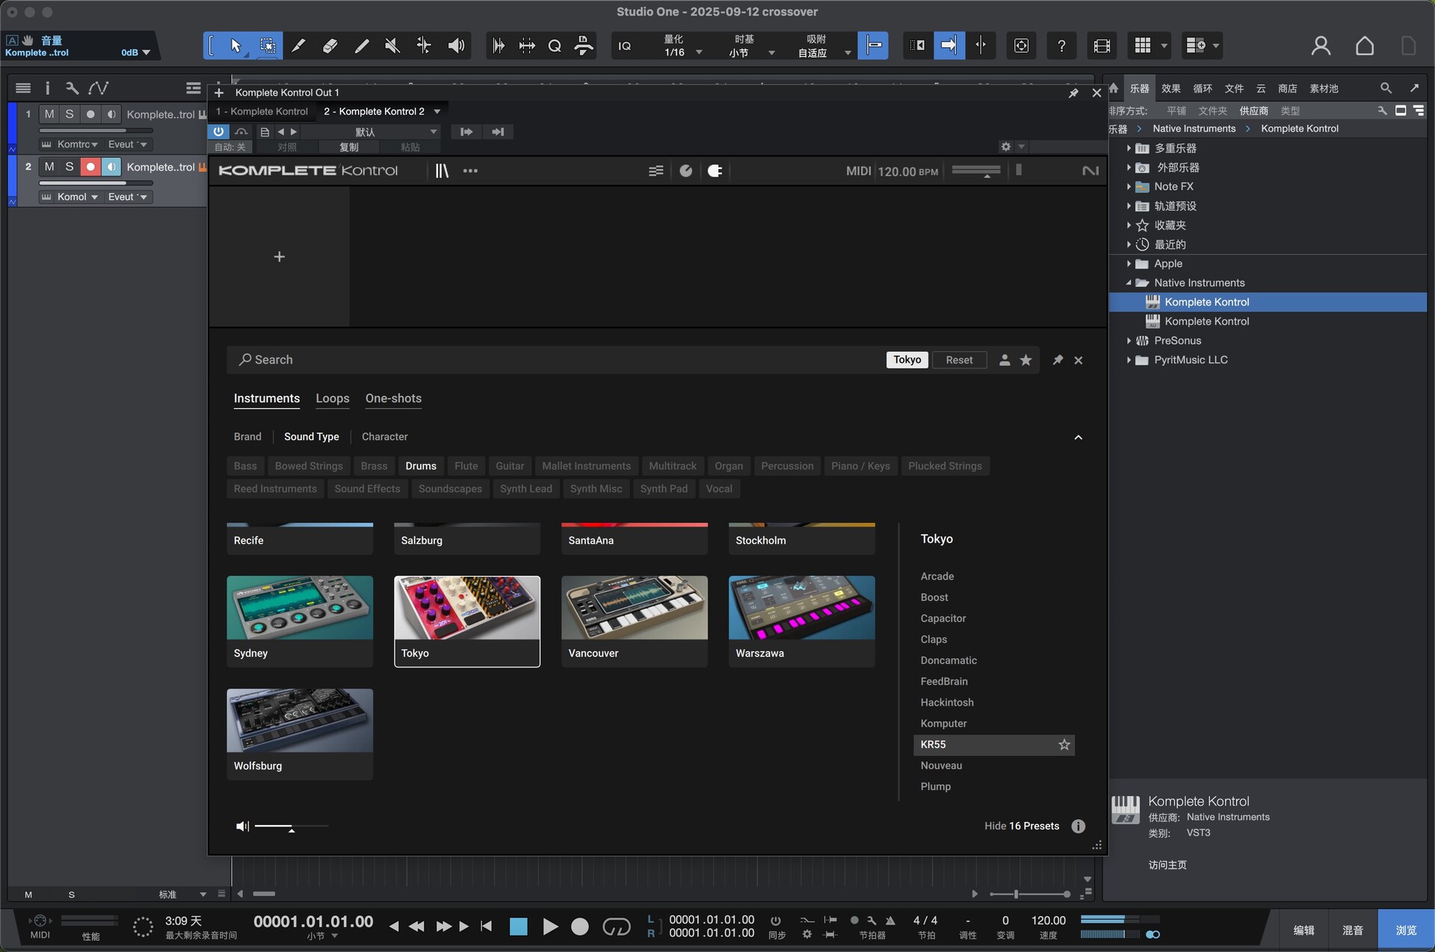
Task: Go to the Start page home icon
Action: 1365,46
